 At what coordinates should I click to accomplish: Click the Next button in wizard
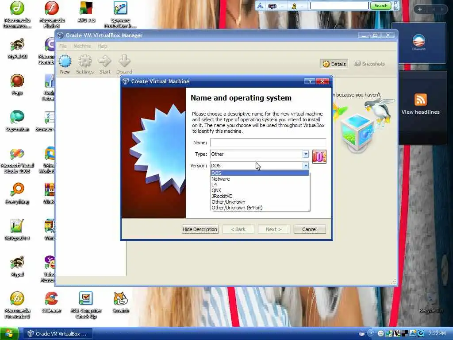tap(273, 229)
